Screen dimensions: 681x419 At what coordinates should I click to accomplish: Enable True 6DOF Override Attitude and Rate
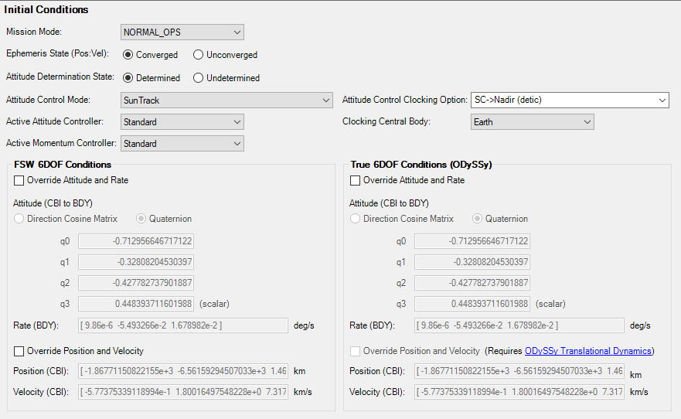coord(356,180)
